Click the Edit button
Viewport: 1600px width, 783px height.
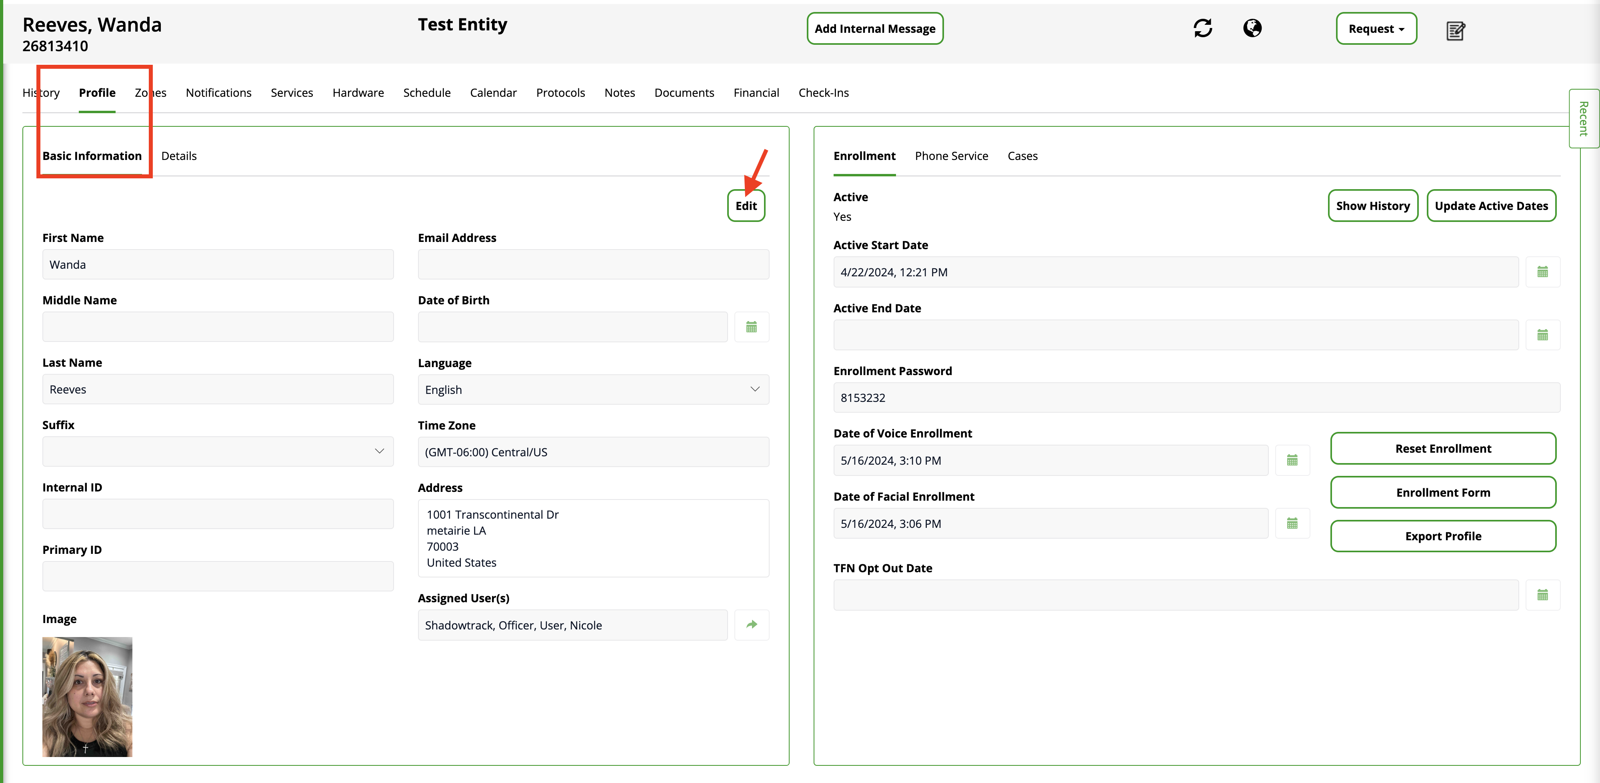(746, 206)
